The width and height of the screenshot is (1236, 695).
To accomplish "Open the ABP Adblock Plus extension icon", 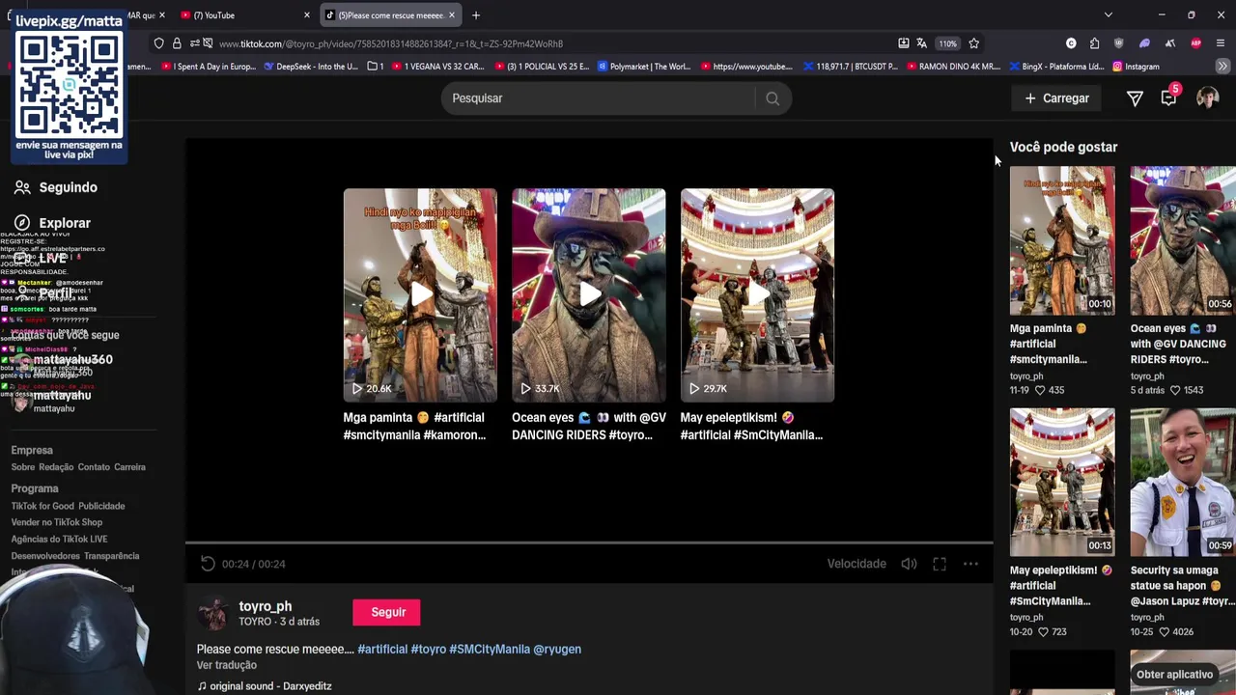I will point(1195,43).
